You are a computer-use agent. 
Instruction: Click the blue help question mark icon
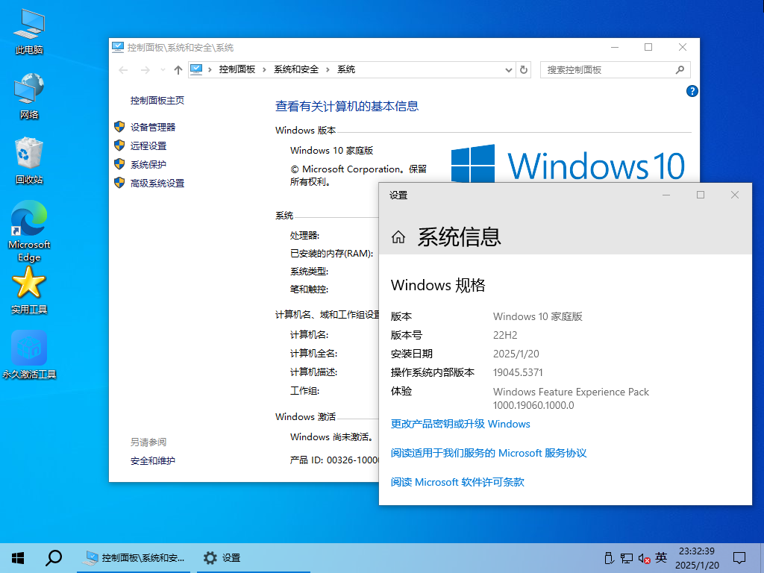tap(692, 91)
